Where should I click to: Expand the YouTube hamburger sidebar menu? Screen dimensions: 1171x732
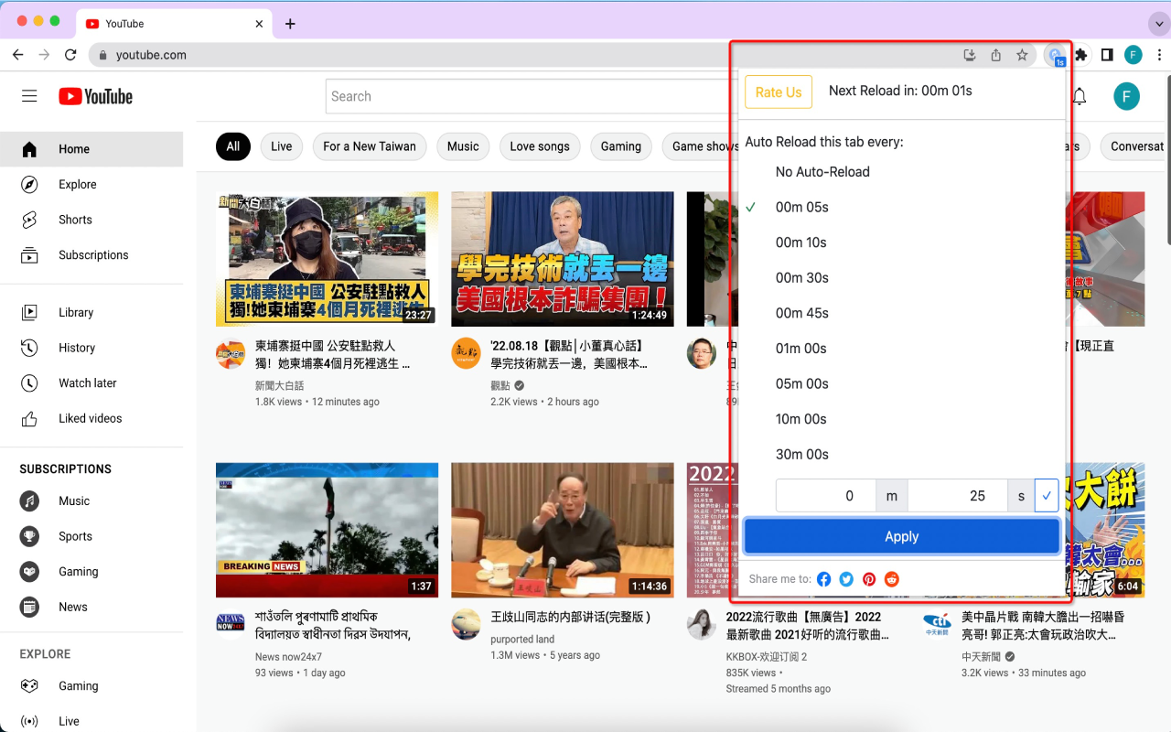tap(30, 94)
